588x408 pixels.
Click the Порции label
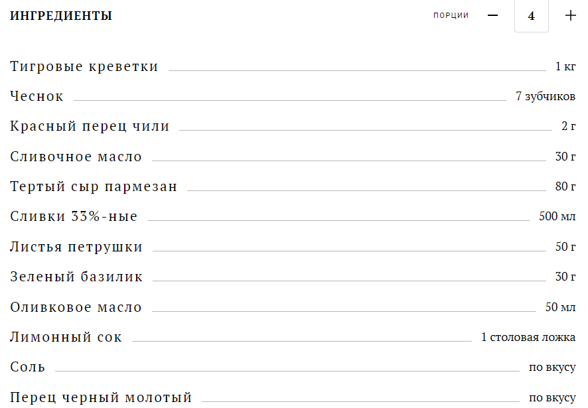coord(451,16)
